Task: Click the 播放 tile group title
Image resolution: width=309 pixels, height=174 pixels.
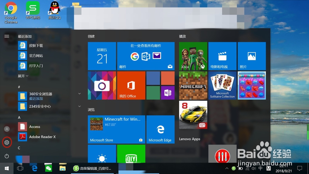Action: coord(183,36)
